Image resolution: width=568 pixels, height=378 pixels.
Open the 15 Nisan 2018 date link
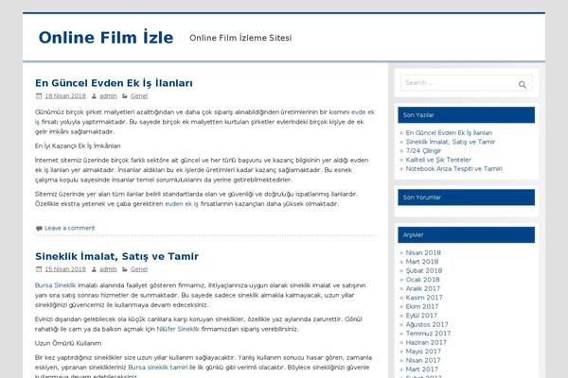tap(65, 269)
